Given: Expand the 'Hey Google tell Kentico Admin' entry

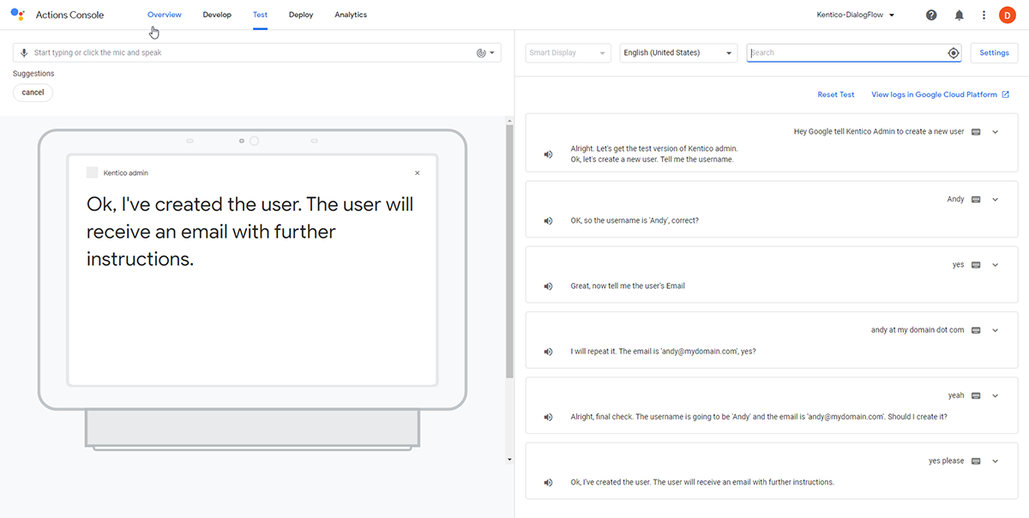Looking at the screenshot, I should click(996, 132).
